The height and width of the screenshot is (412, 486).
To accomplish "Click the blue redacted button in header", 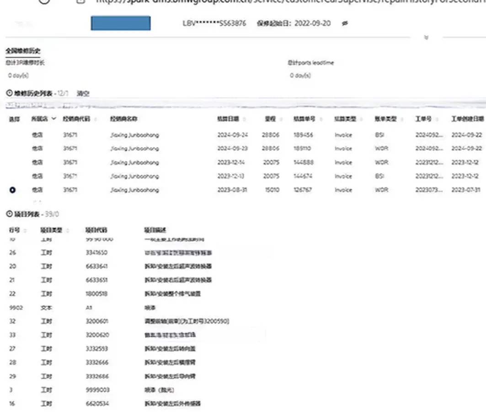I will 121,23.
